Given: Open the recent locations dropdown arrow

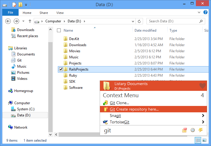Looking at the screenshot, I should [24, 21].
